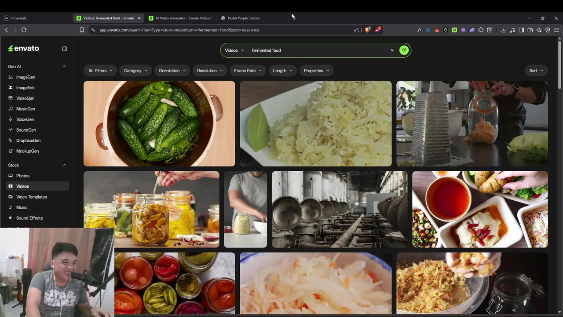Change the Videos search type dropdown
The height and width of the screenshot is (317, 563).
pyautogui.click(x=234, y=50)
